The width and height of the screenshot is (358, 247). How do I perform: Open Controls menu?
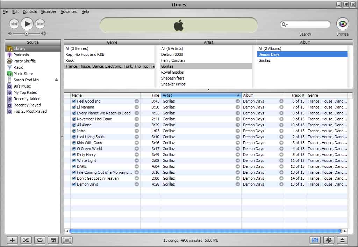tap(30, 12)
